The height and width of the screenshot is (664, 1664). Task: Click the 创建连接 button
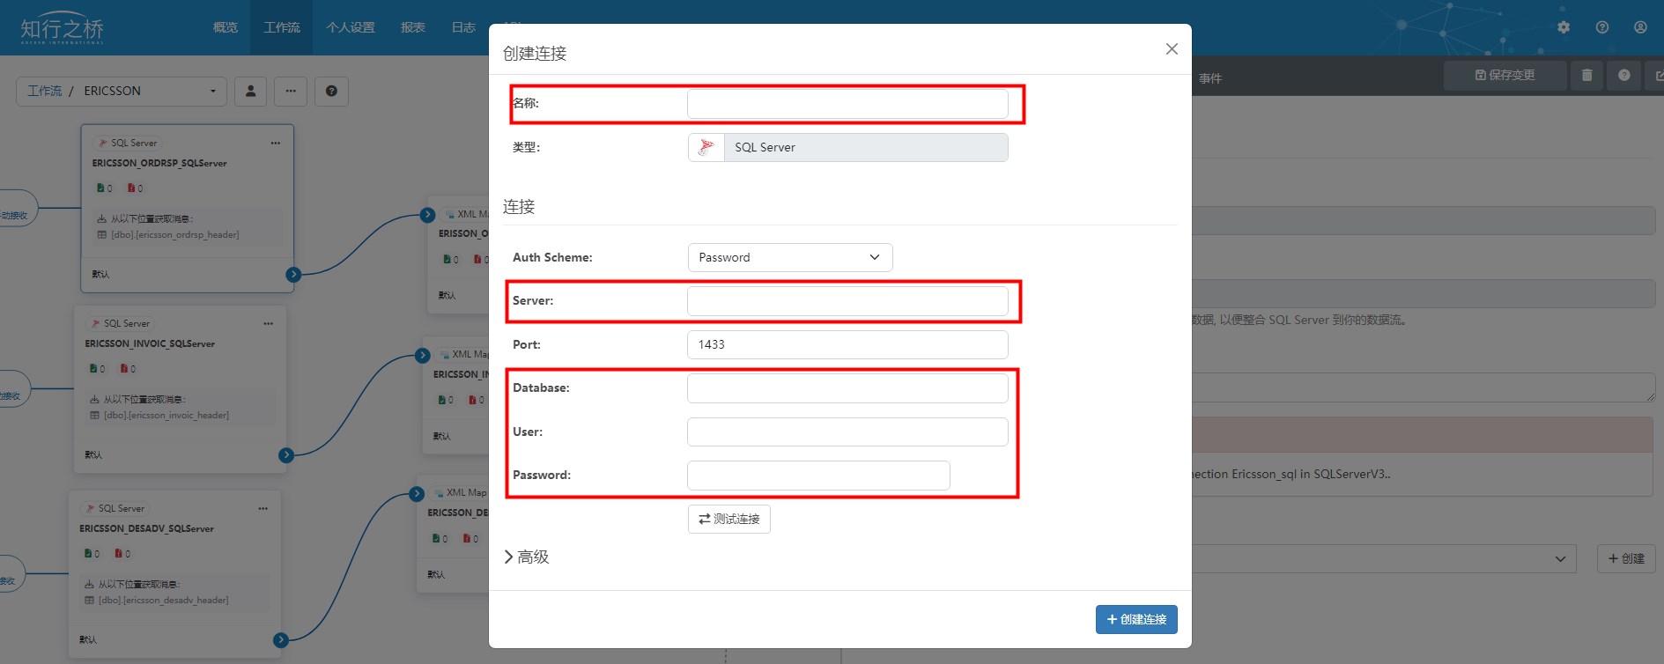click(x=1135, y=619)
